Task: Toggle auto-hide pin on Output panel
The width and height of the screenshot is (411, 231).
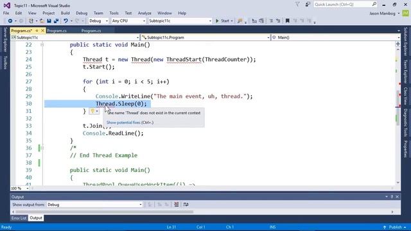Action: coord(392,197)
